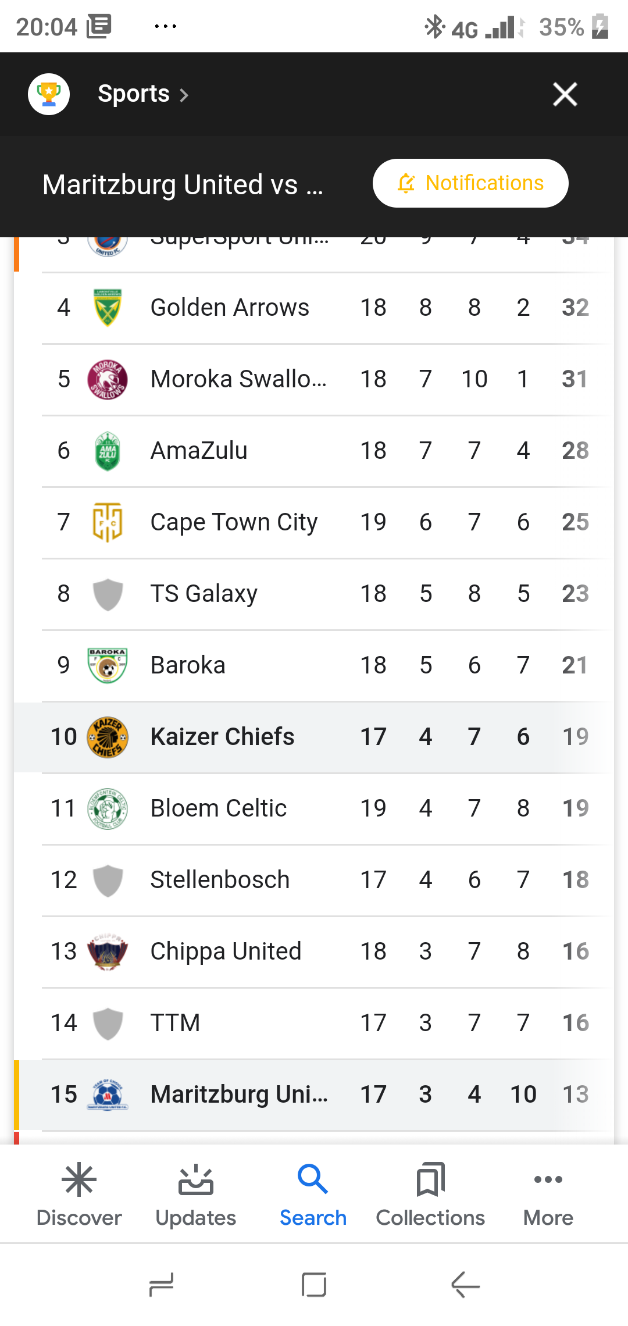Screen dimensions: 628x1326
Task: Close the sports panel with X
Action: coord(565,94)
